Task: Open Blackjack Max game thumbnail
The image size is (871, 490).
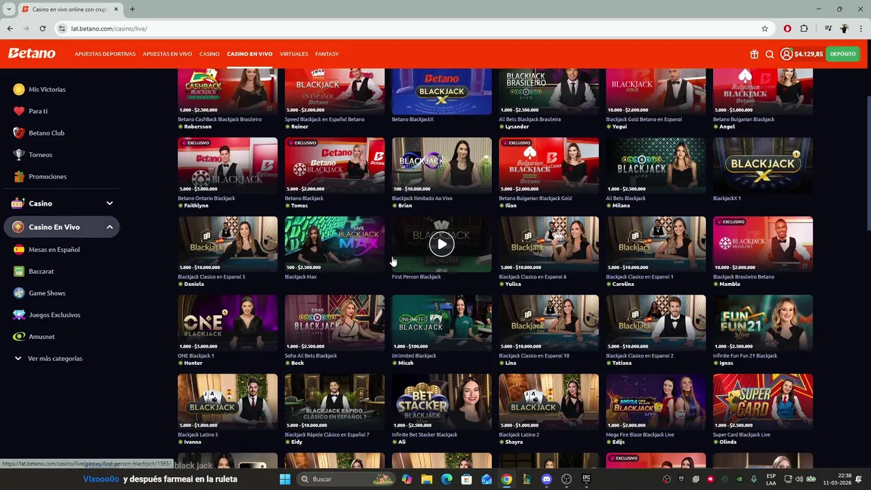Action: coord(334,244)
